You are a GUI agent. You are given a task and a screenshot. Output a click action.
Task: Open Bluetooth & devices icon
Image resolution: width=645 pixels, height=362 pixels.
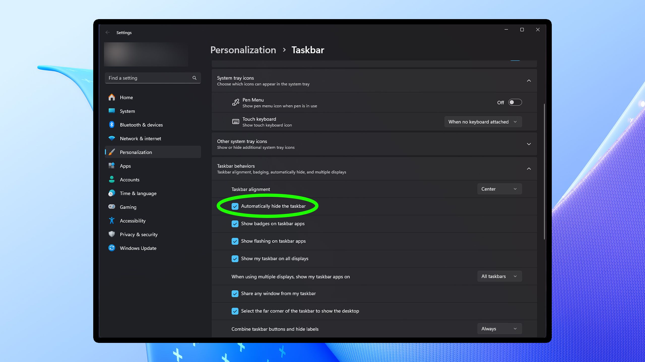[112, 125]
